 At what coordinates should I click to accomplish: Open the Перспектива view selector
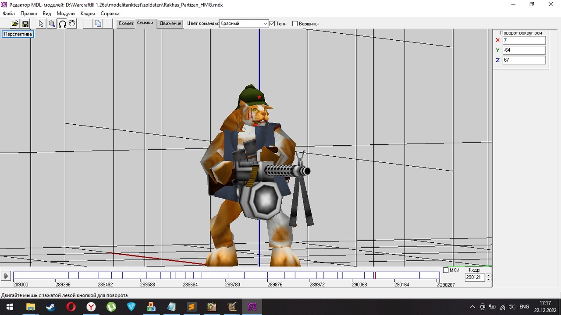[x=18, y=34]
